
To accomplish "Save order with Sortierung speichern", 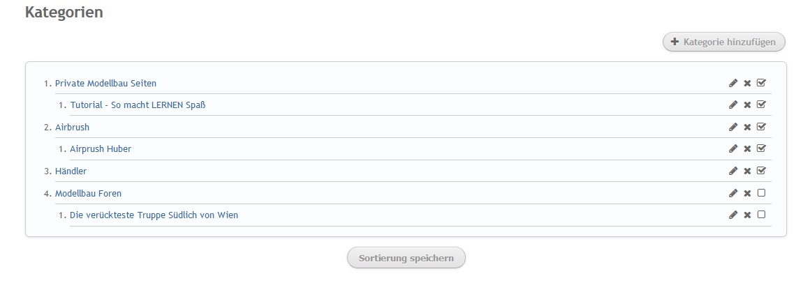I will pos(406,258).
